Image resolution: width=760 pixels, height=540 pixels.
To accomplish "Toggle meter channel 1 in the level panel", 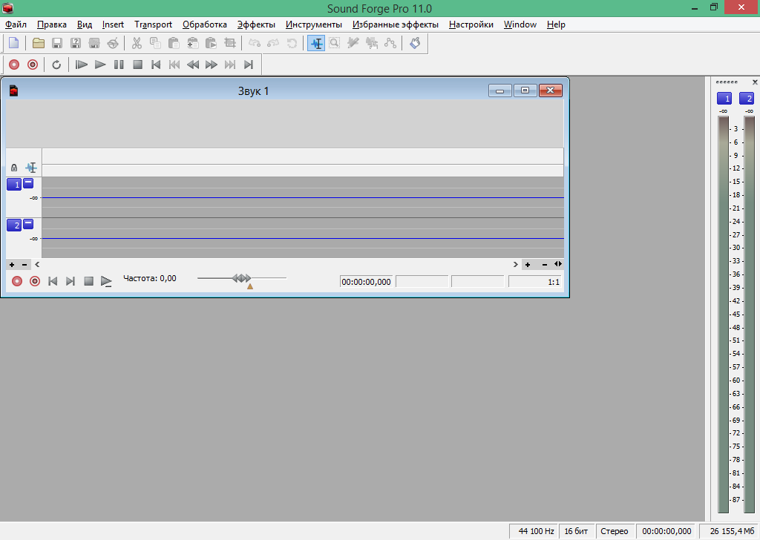I will [724, 99].
